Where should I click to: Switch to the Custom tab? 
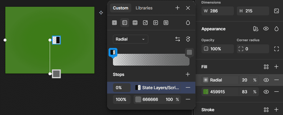tap(121, 8)
